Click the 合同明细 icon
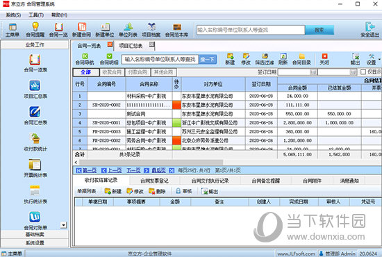Screen dimensions: 382x257 pos(109,59)
